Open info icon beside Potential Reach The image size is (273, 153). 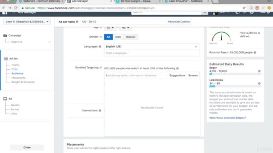pyautogui.click(x=255, y=52)
